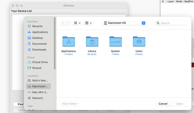Go forward with the right chevron

click(68, 23)
